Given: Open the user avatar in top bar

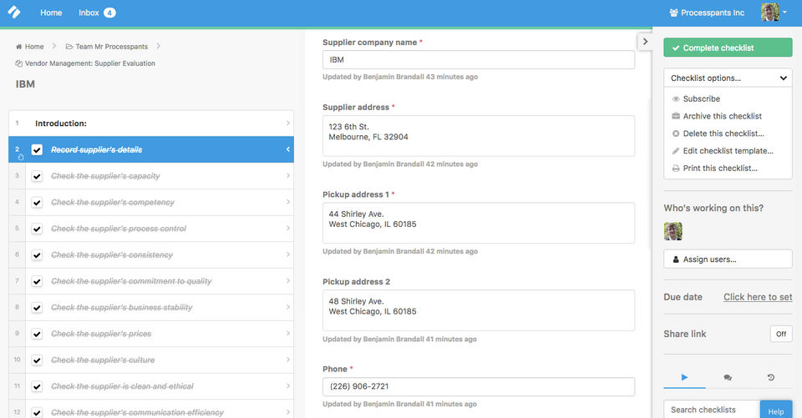Looking at the screenshot, I should coord(769,13).
